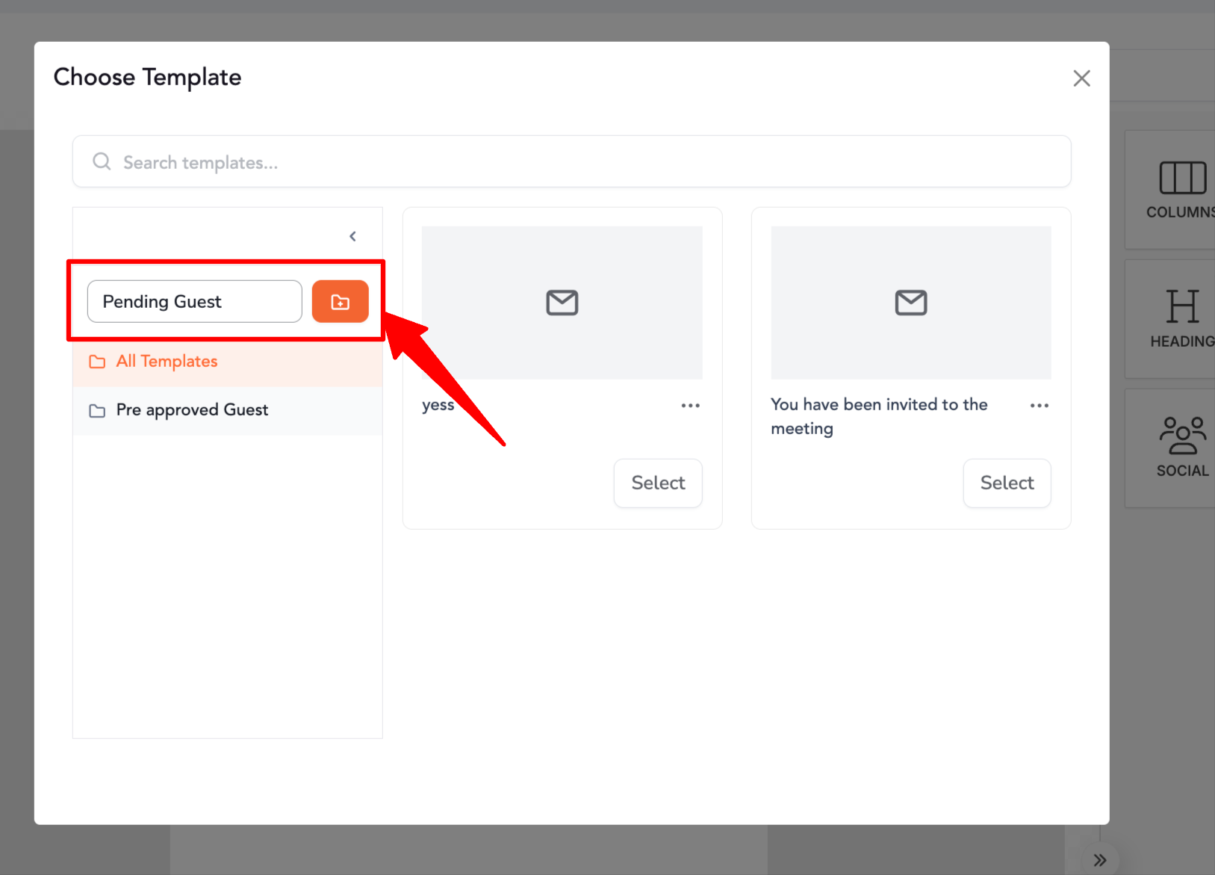Viewport: 1215px width, 875px height.
Task: Click the Pre approved Guest folder icon
Action: point(97,411)
